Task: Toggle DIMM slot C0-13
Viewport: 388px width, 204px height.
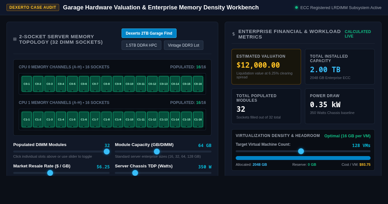Action: tap(164, 84)
